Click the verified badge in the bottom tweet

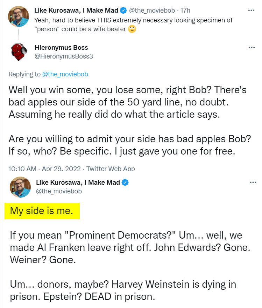(125, 183)
